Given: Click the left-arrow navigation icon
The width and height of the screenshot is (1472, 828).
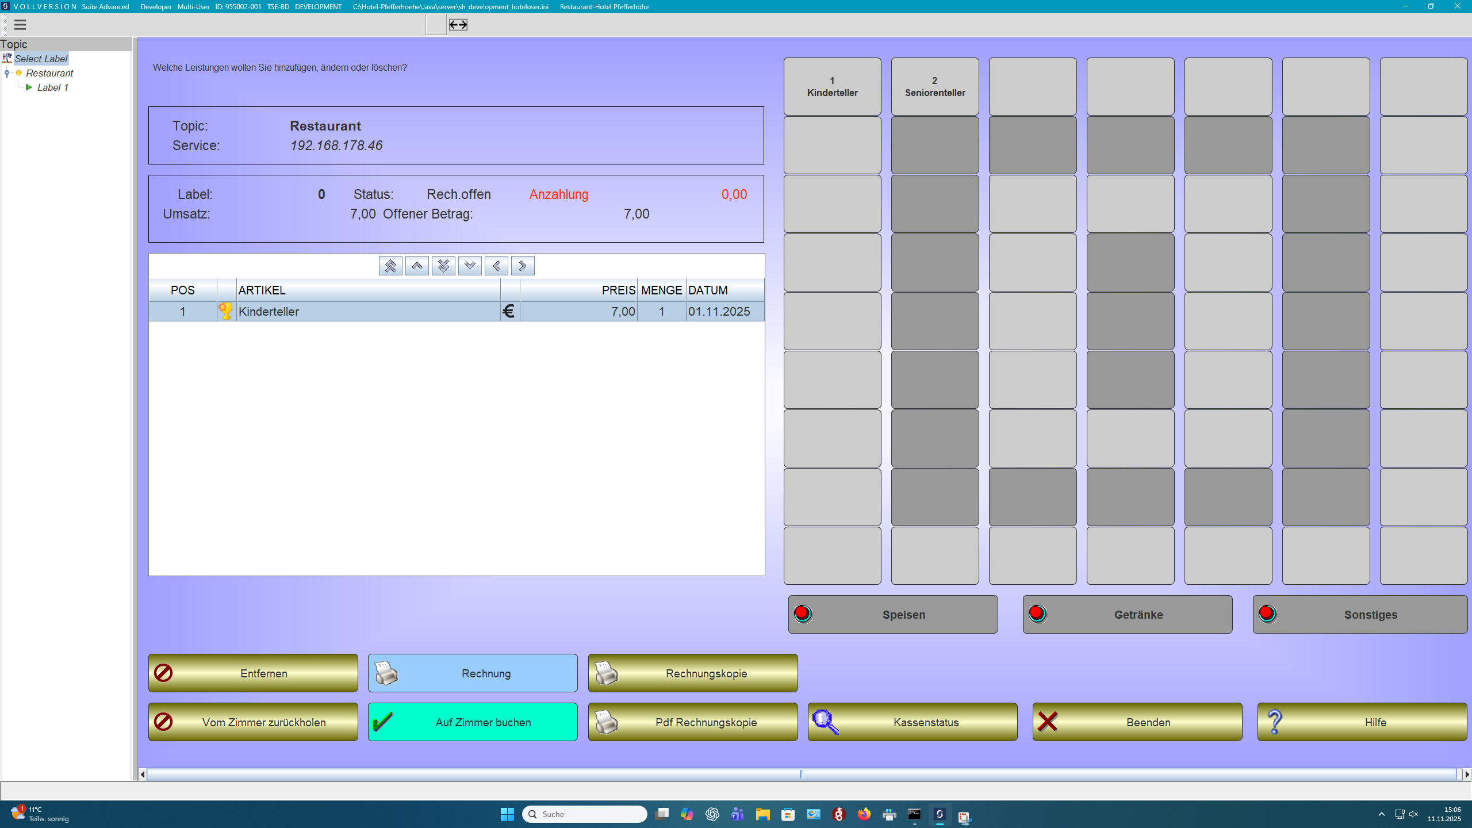Looking at the screenshot, I should (496, 266).
